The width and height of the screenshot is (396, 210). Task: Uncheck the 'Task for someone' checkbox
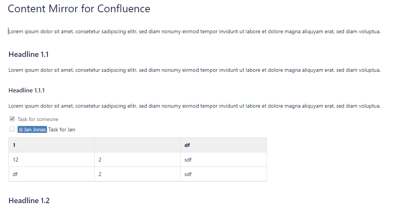point(12,119)
